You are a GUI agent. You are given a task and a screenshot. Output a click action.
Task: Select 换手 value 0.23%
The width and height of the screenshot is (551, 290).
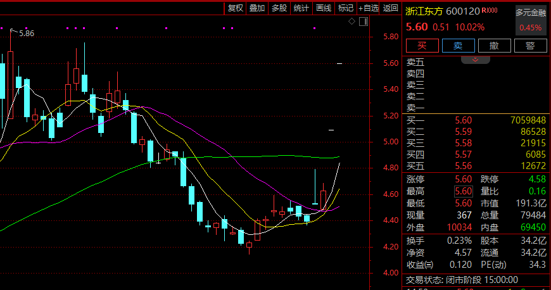(x=459, y=241)
